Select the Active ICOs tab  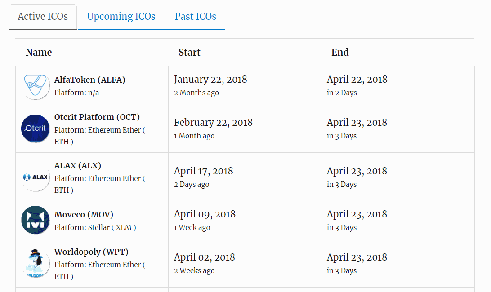point(43,17)
